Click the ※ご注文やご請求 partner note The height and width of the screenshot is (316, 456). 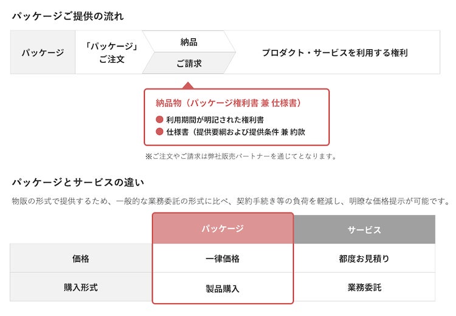(x=240, y=156)
